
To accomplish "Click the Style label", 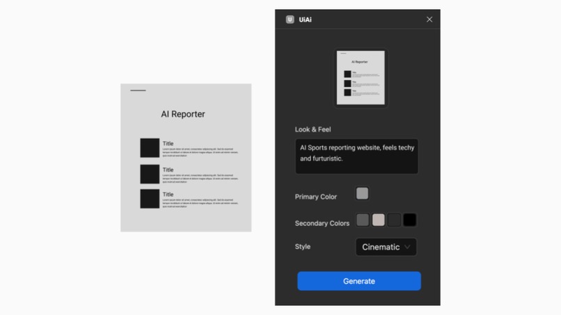I will pyautogui.click(x=302, y=247).
